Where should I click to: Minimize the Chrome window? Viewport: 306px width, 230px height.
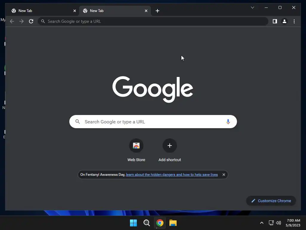coord(266,7)
